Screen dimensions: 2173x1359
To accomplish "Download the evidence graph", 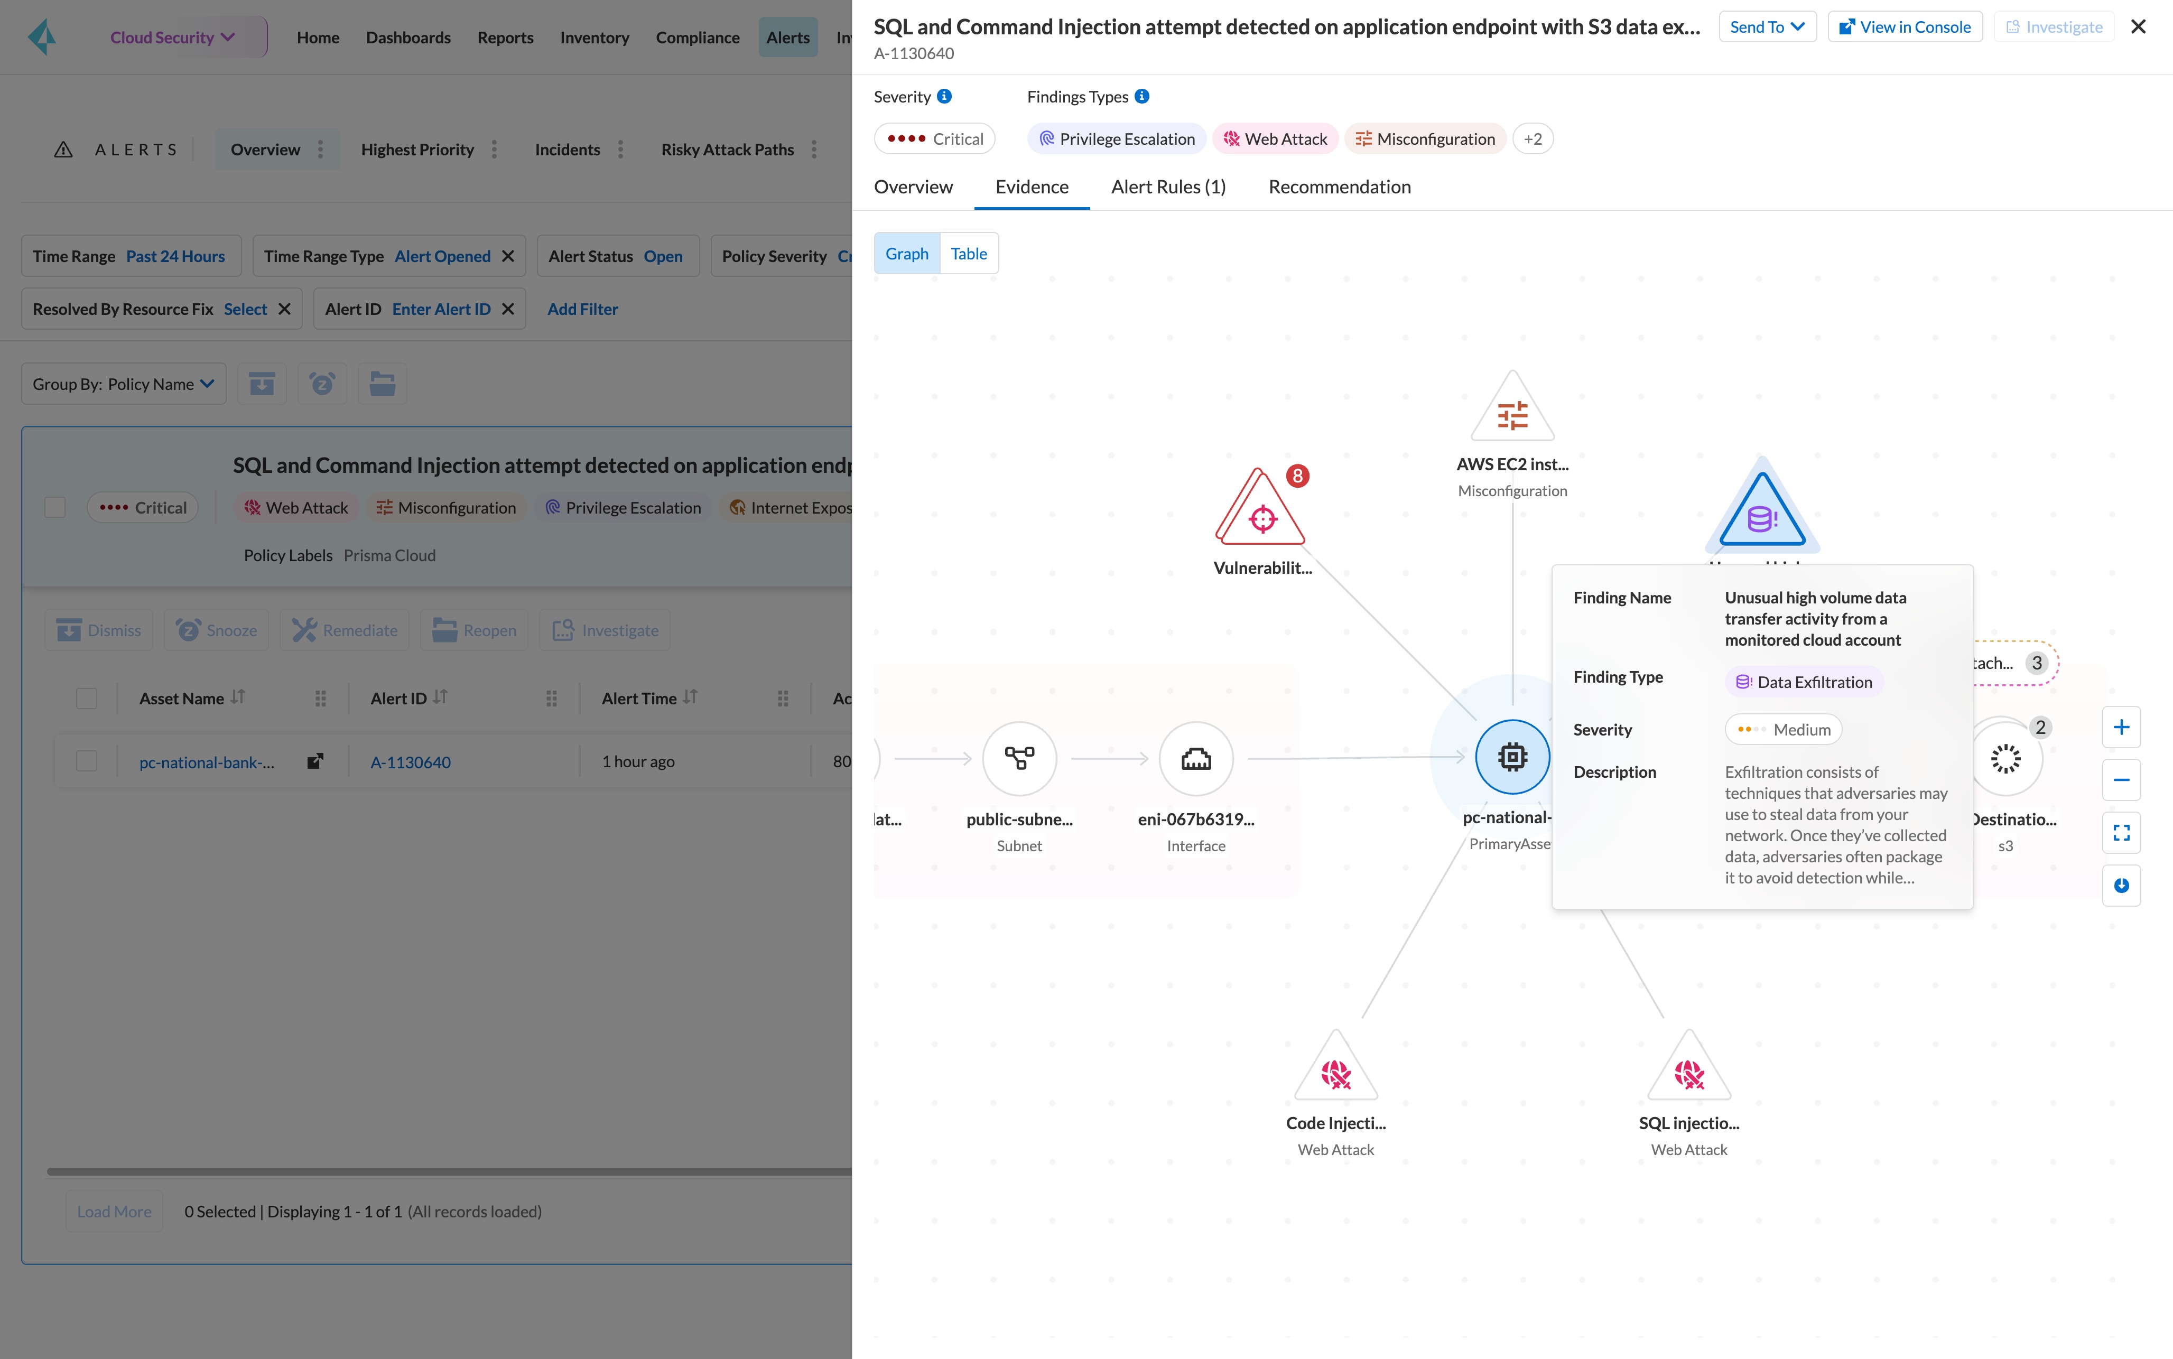I will (x=2121, y=886).
